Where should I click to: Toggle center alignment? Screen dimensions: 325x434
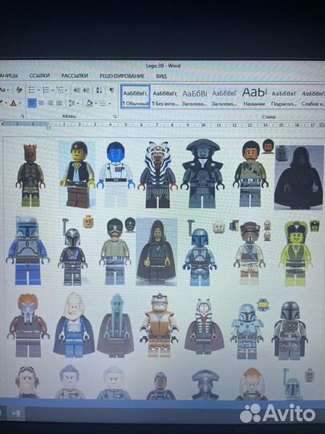41,103
